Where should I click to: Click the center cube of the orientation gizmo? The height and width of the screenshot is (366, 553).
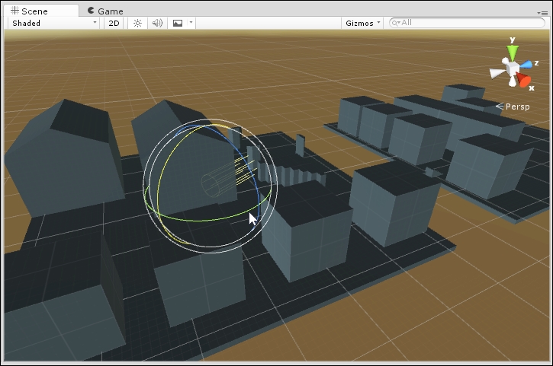[x=513, y=69]
